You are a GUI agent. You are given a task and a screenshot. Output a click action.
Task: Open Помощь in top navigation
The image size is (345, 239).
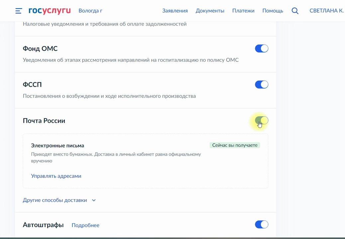click(x=273, y=11)
